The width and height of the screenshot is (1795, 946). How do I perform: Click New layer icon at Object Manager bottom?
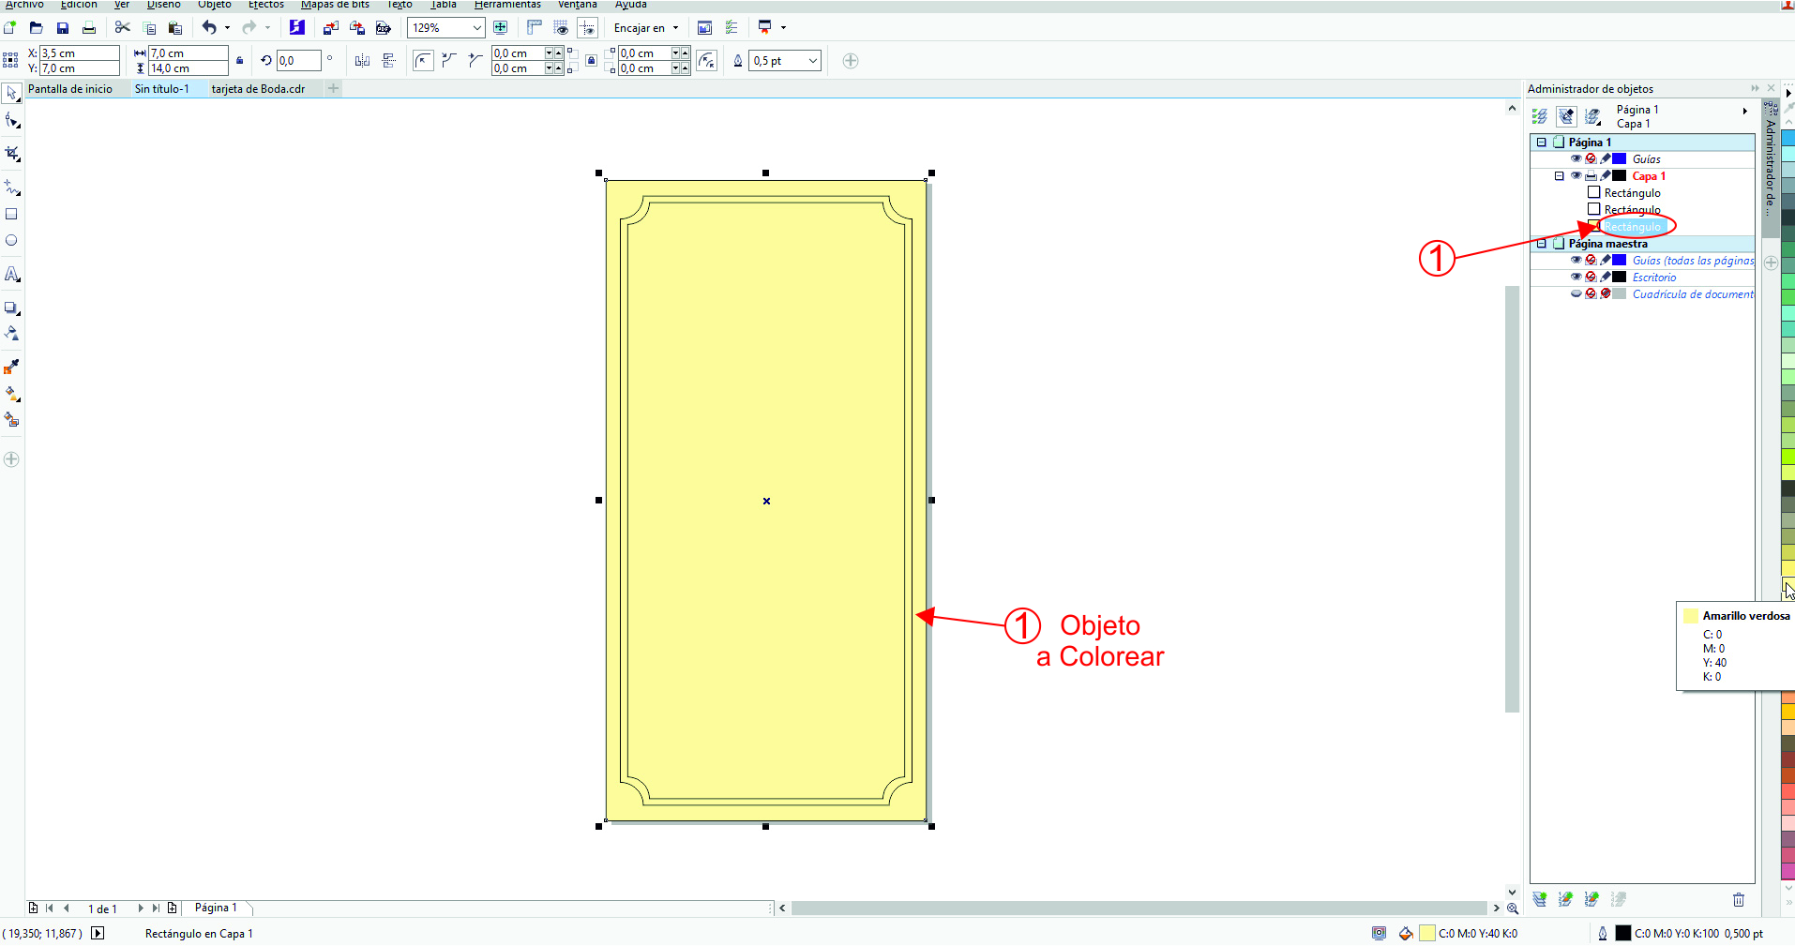[x=1540, y=900]
